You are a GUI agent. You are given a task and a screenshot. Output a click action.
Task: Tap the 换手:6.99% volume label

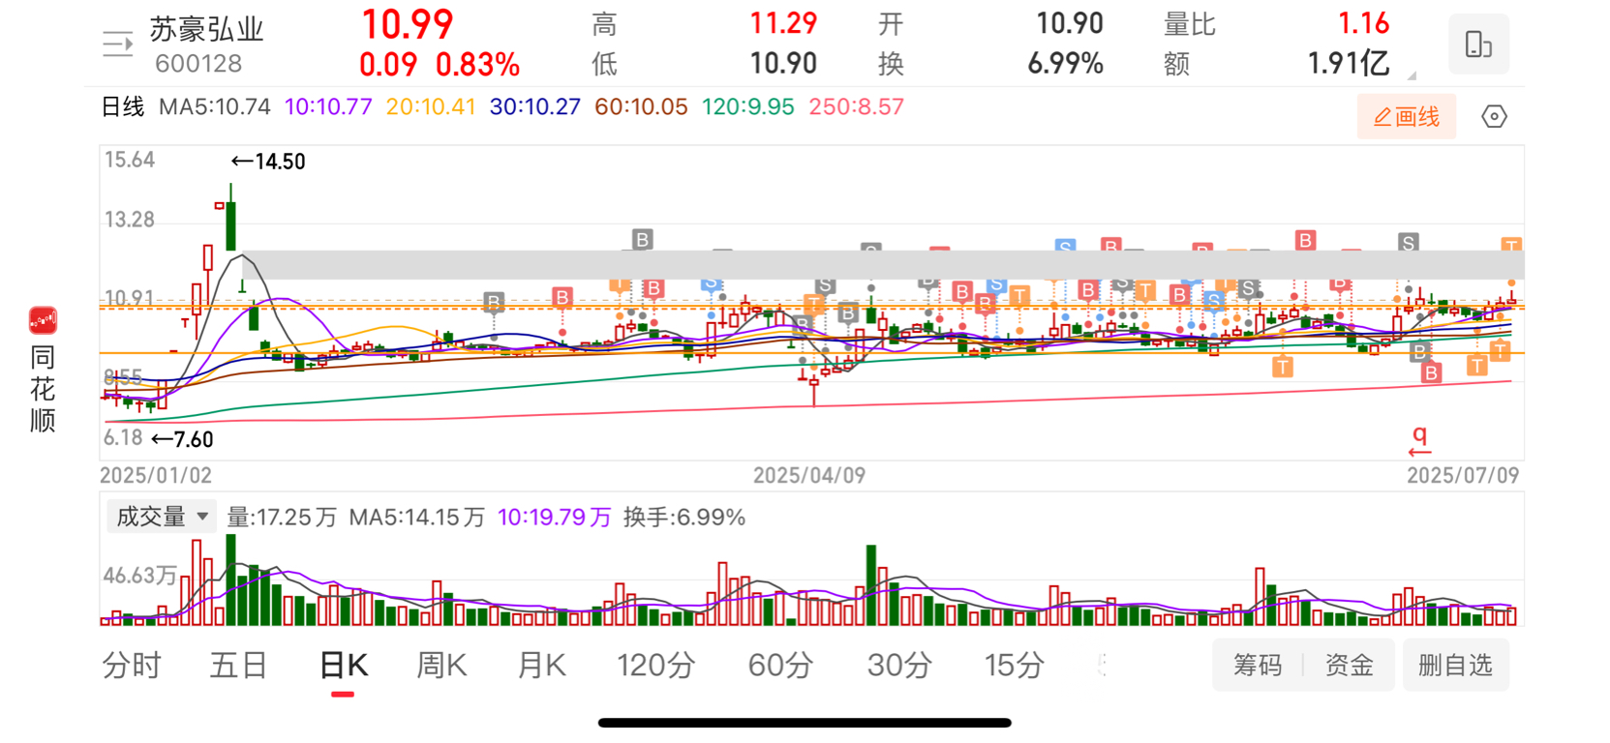pyautogui.click(x=684, y=518)
